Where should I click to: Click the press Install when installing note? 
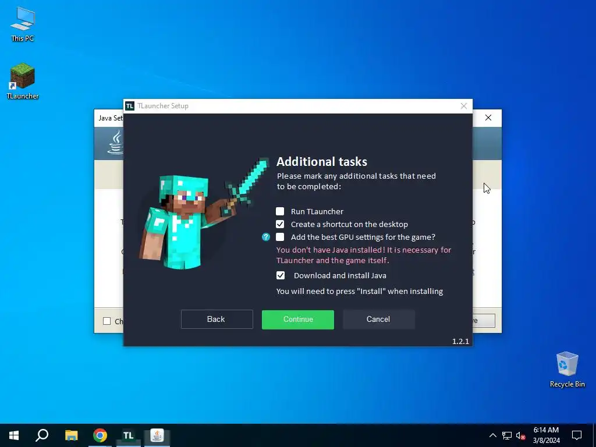point(360,291)
